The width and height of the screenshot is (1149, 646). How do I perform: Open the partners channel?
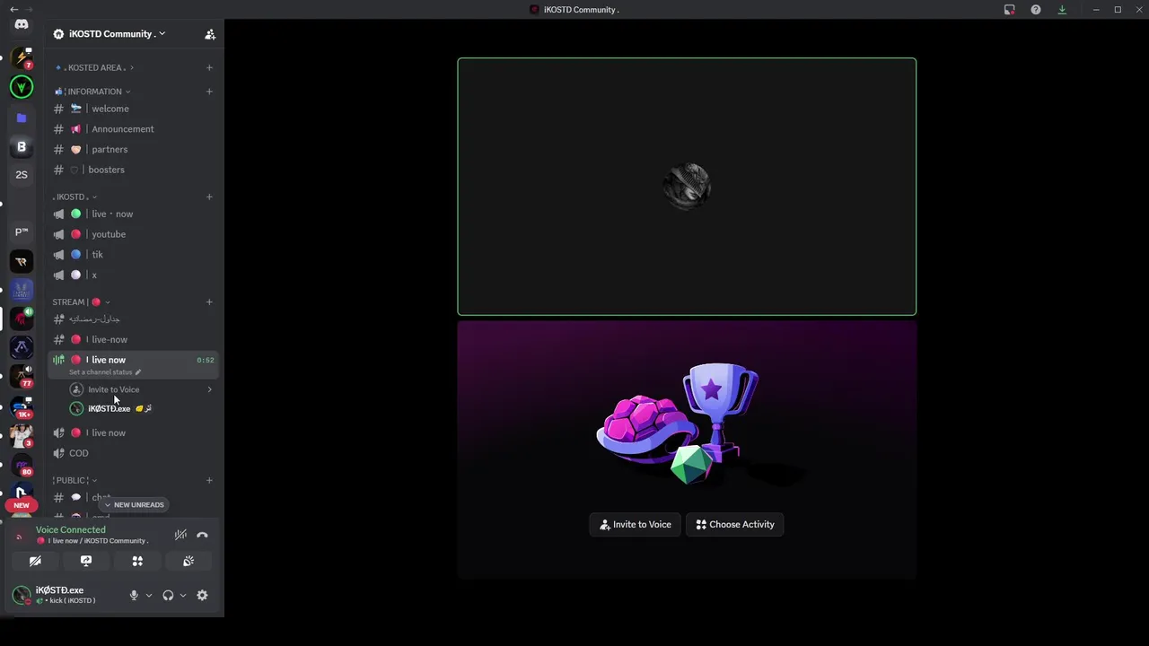135,150
